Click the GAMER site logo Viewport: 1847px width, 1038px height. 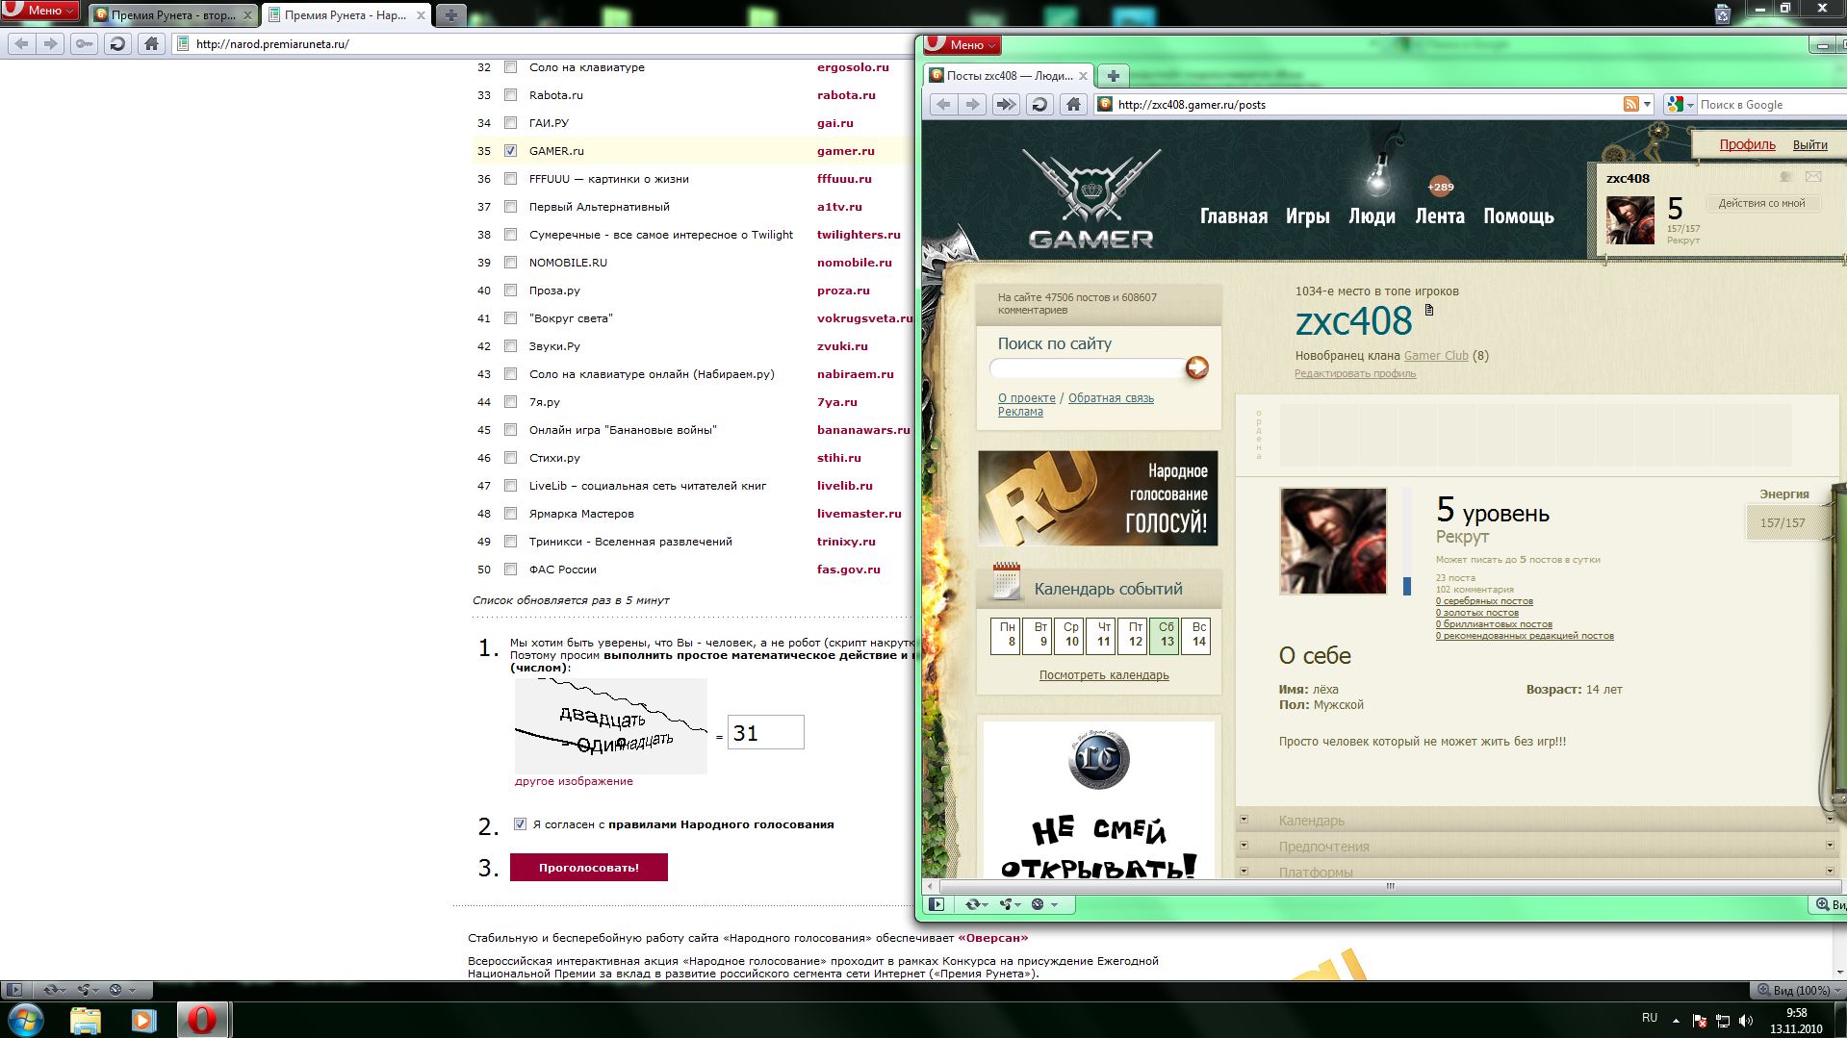tap(1091, 199)
